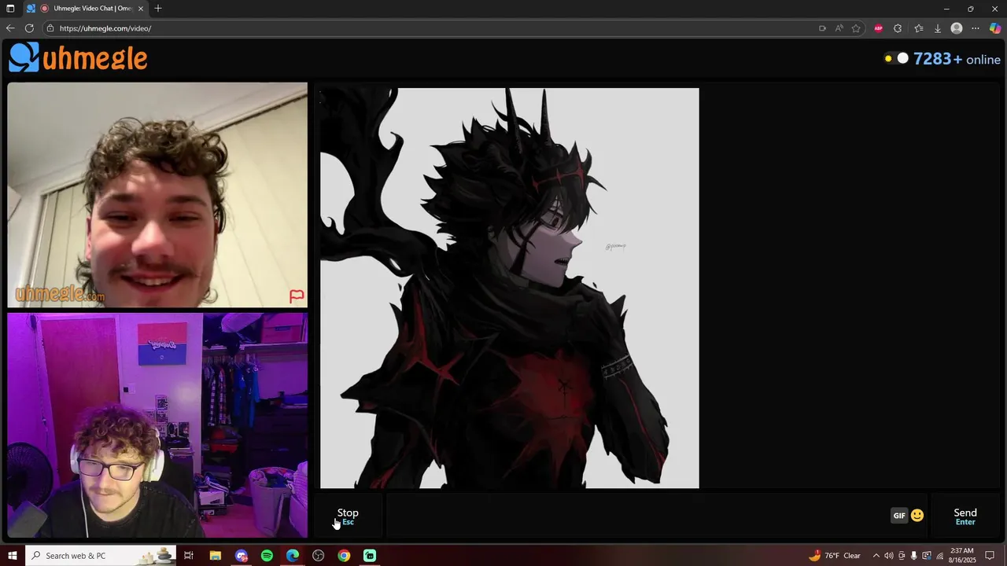Image resolution: width=1007 pixels, height=566 pixels.
Task: Open Settings and more menu
Action: click(976, 28)
